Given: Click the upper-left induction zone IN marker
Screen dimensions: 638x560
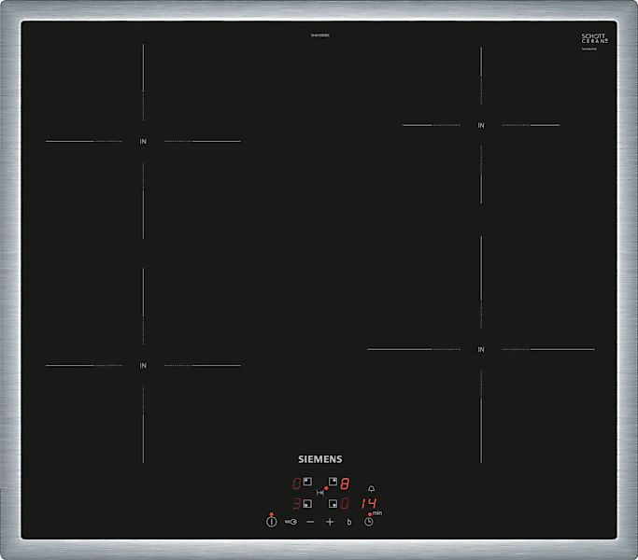Looking at the screenshot, I should click(x=144, y=142).
